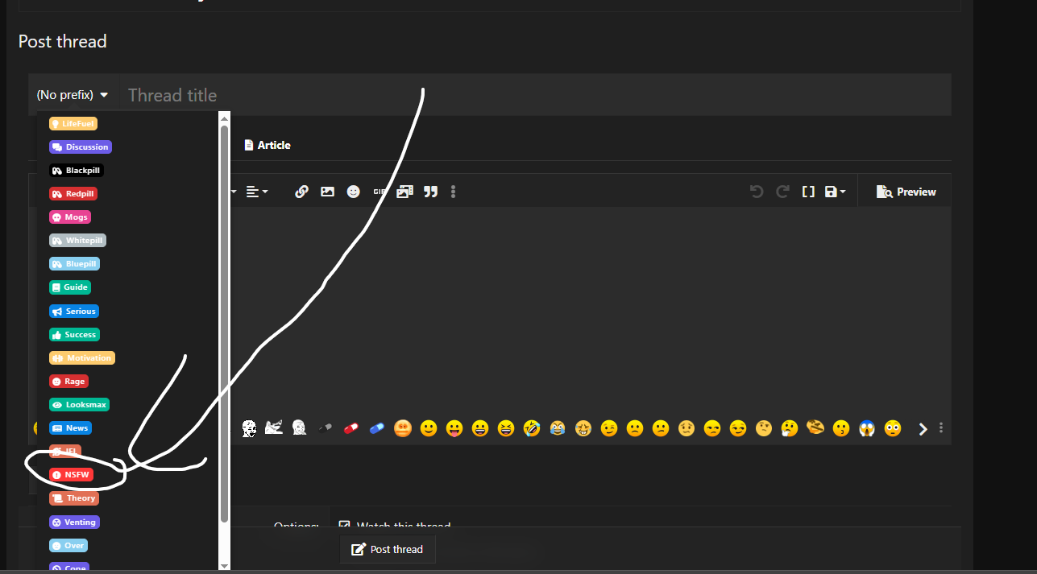Choose the Blackpill prefix option
Viewport: 1037px width, 574px height.
point(77,171)
